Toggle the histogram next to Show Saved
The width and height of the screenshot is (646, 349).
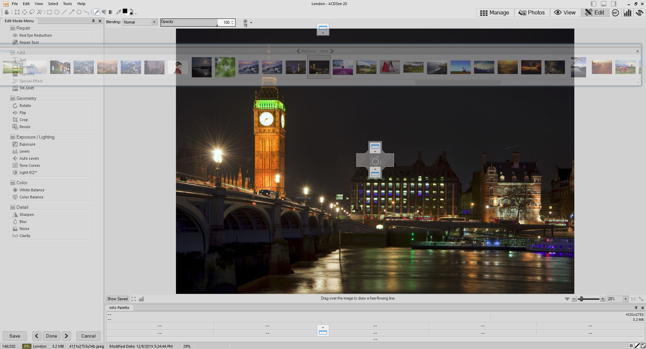point(141,299)
